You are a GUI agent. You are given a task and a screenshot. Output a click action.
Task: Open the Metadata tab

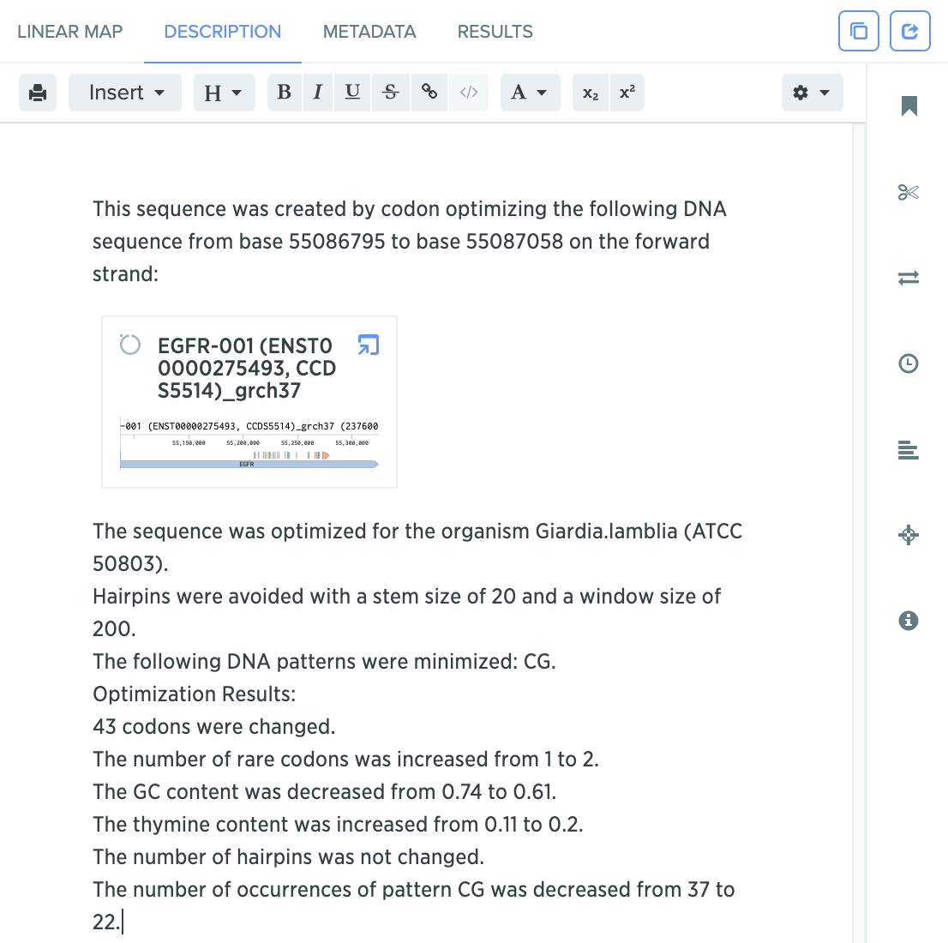(369, 32)
